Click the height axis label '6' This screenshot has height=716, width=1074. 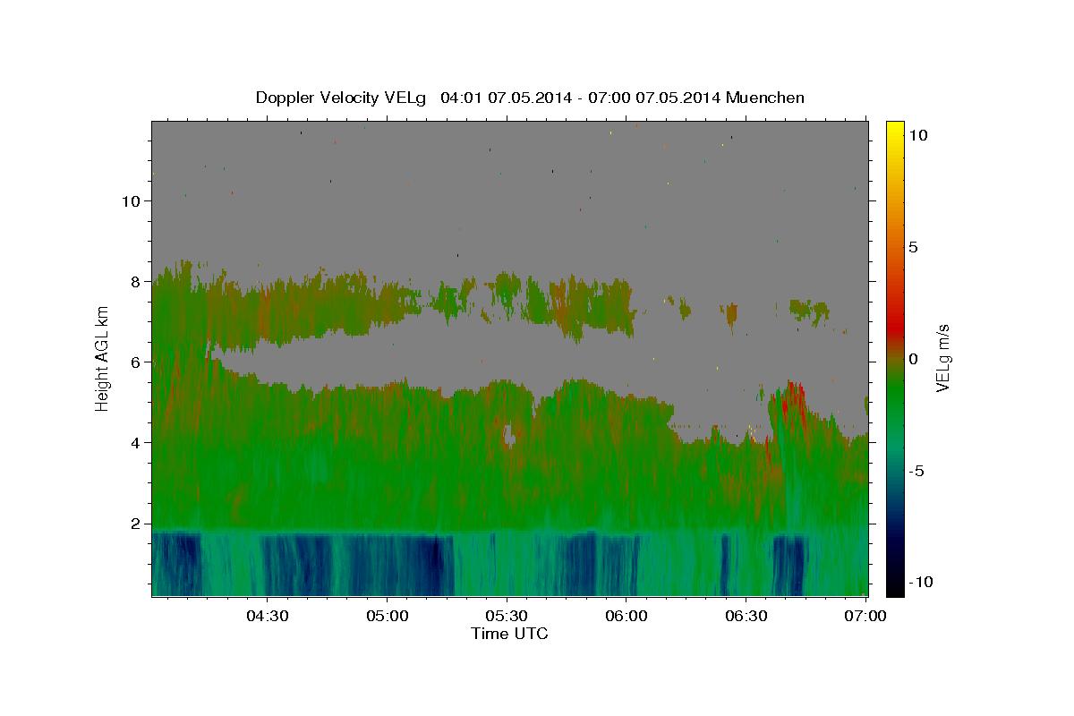136,362
